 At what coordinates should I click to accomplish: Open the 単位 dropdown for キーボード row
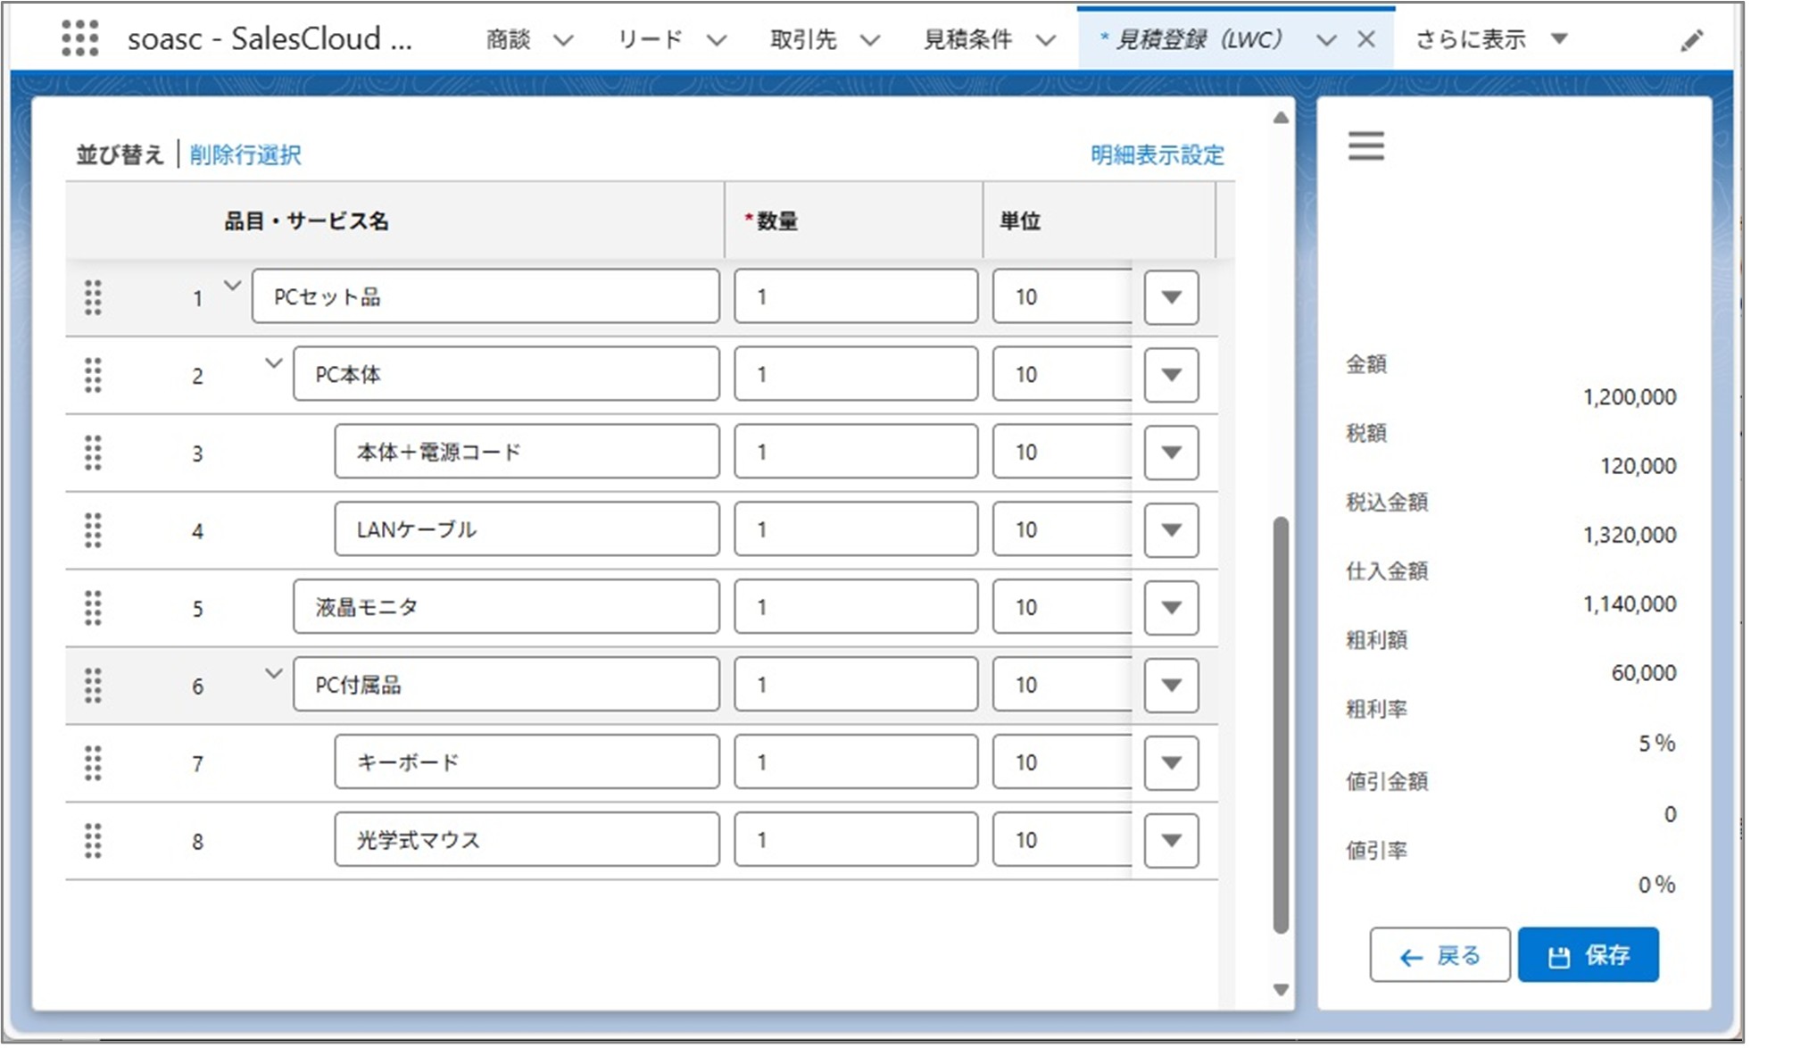pos(1170,761)
